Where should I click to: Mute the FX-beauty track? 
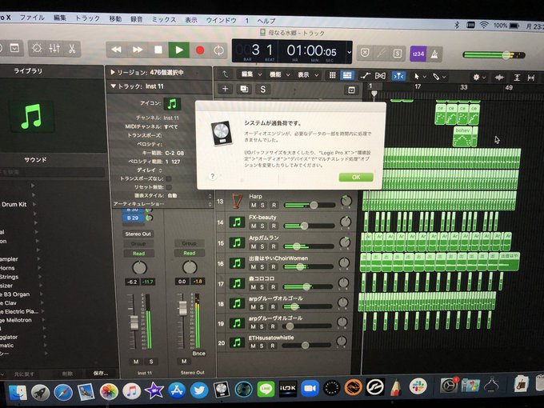[254, 226]
